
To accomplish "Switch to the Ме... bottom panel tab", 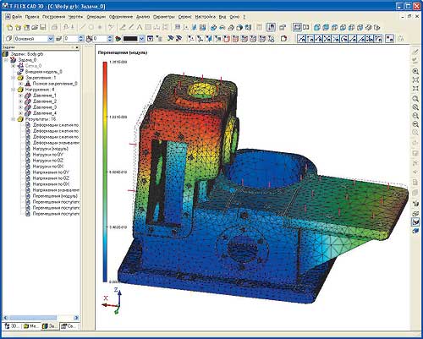I will click(x=31, y=326).
